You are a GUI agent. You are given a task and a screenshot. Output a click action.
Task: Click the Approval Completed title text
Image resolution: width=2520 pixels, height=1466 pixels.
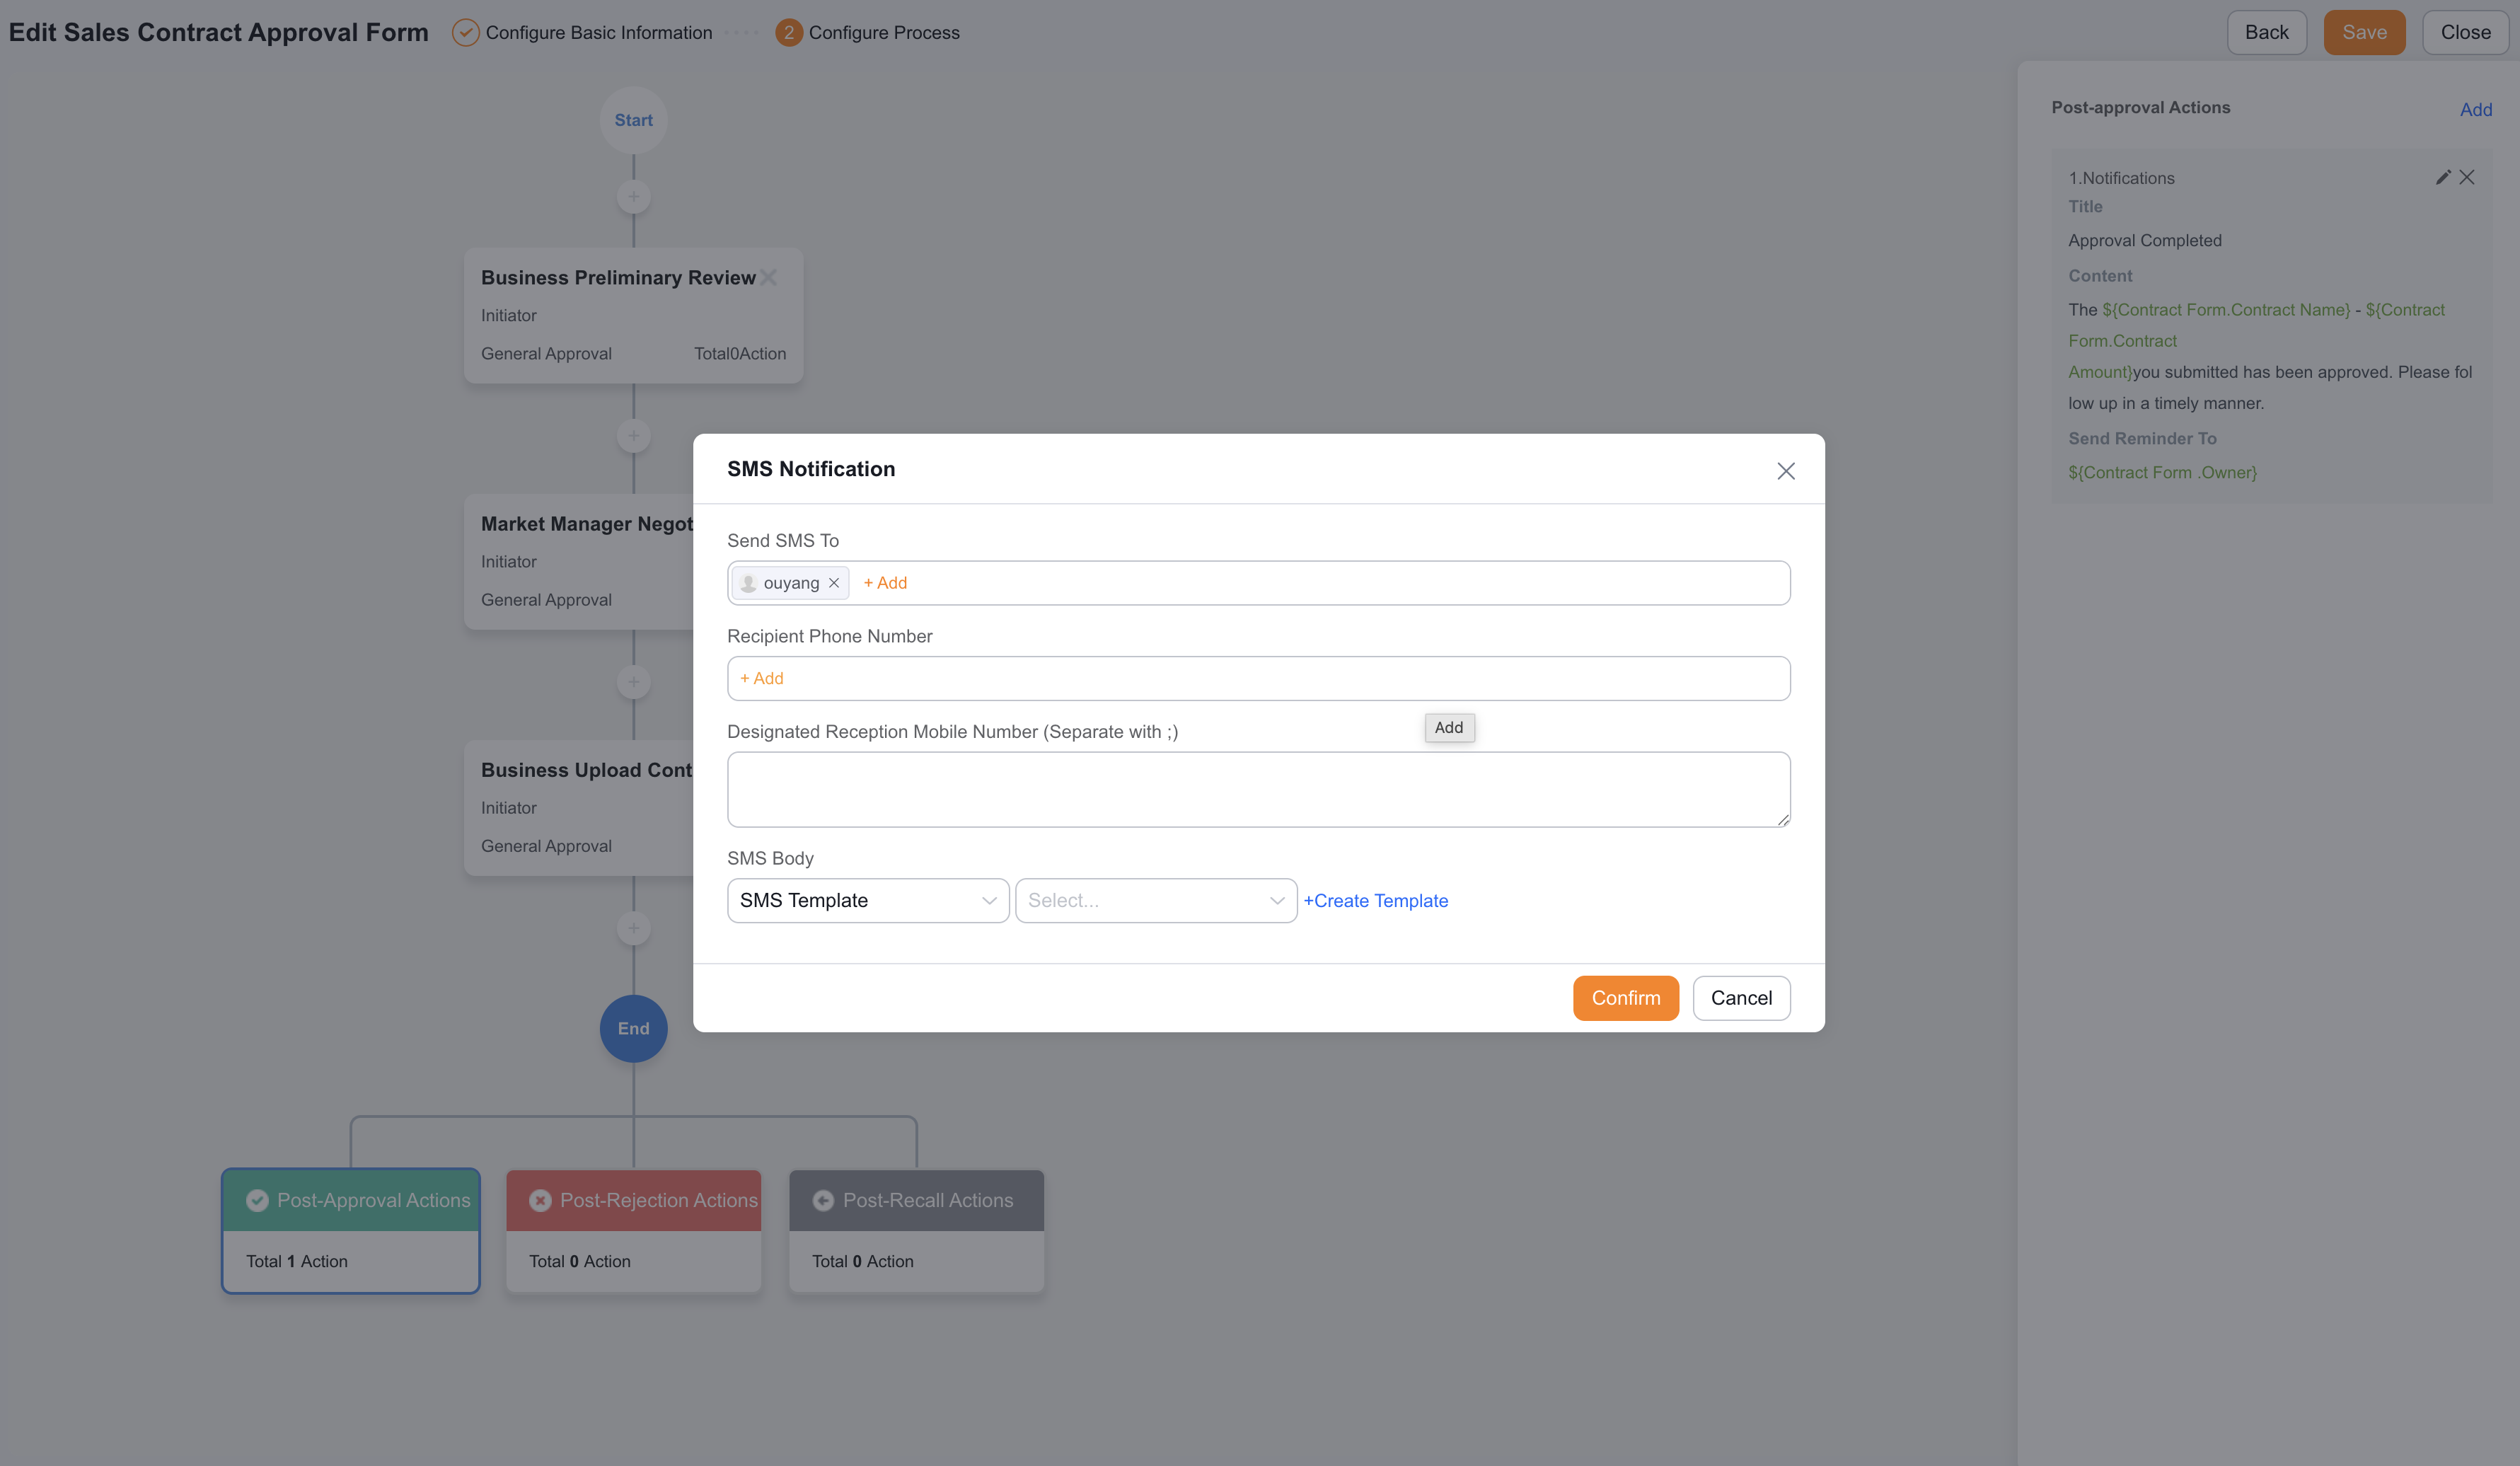[2145, 240]
